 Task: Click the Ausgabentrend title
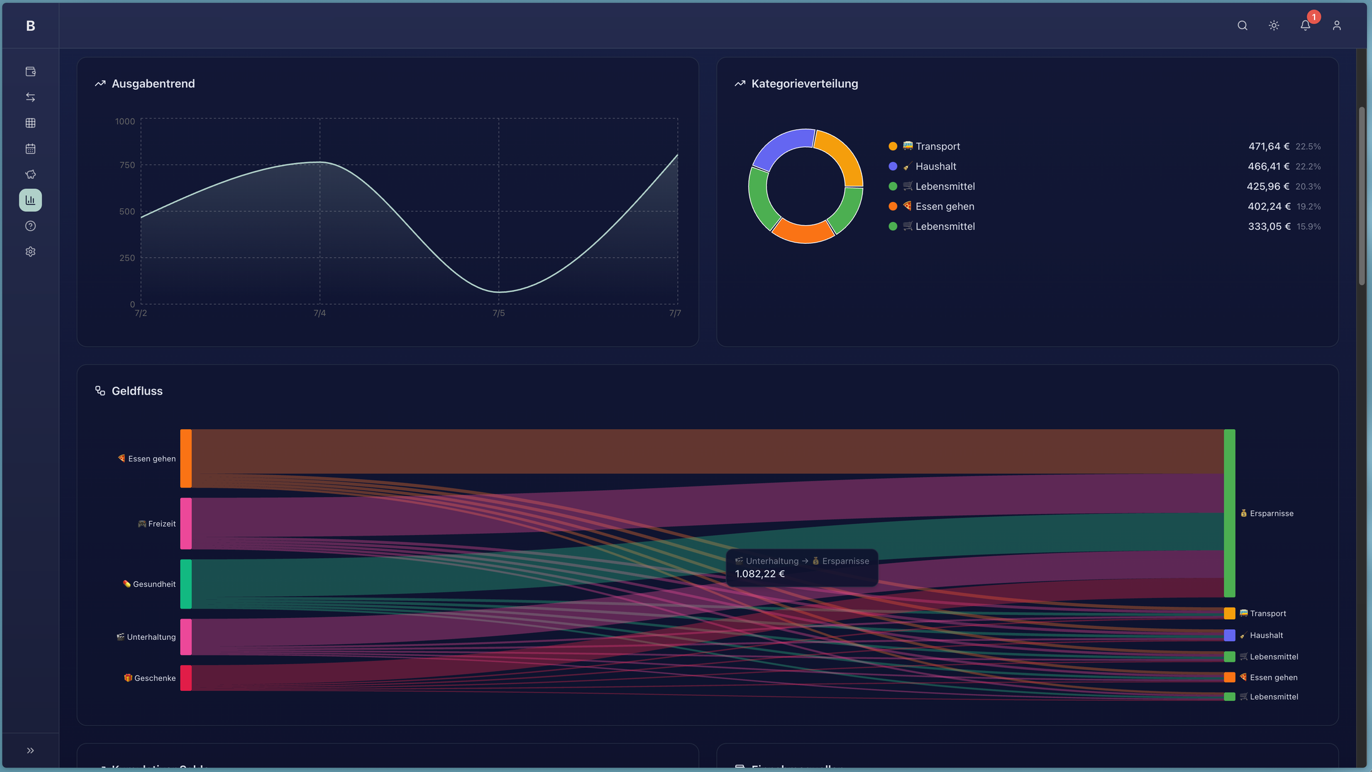click(x=153, y=84)
